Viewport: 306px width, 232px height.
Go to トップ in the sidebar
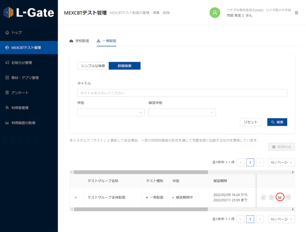(29, 33)
